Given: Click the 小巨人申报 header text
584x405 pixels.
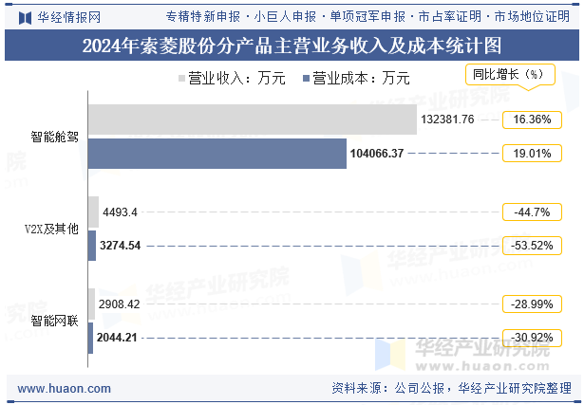Looking at the screenshot, I should click(x=285, y=17).
